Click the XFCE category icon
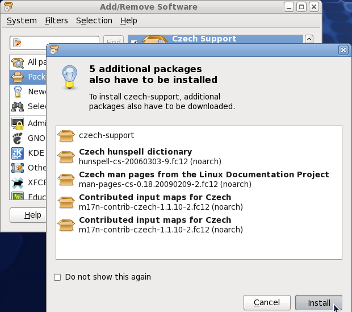The width and height of the screenshot is (352, 312). coord(18,182)
